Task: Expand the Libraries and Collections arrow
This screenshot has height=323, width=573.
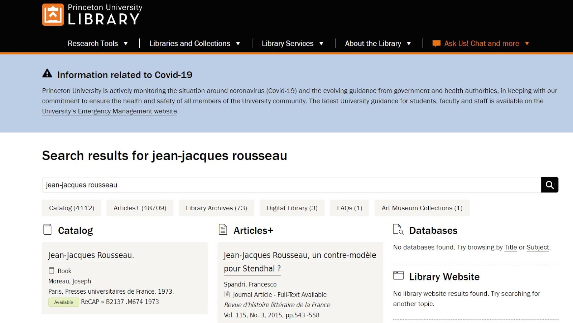Action: pos(238,44)
